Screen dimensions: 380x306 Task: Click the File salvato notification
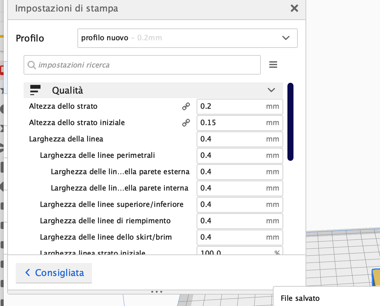327,296
